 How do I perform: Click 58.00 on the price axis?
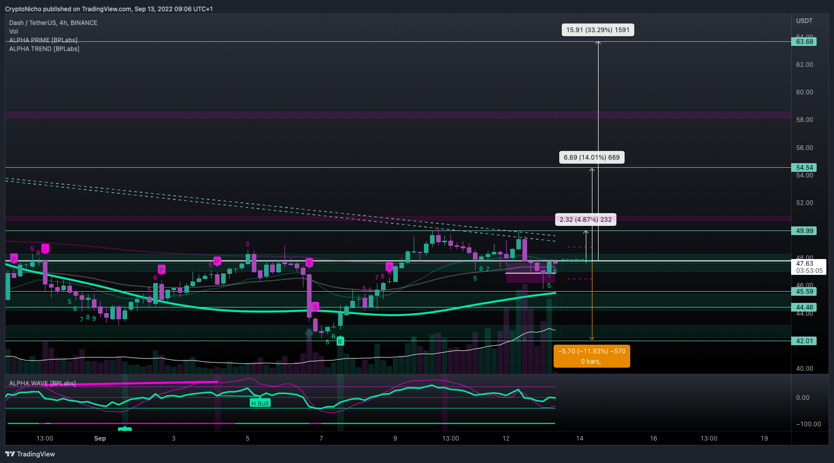click(x=804, y=120)
